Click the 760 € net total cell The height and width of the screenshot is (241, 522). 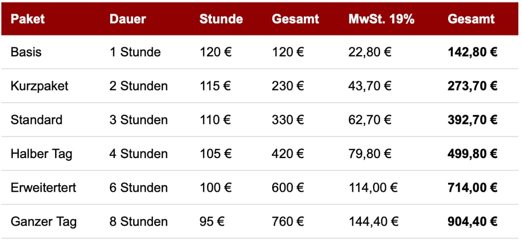click(288, 222)
